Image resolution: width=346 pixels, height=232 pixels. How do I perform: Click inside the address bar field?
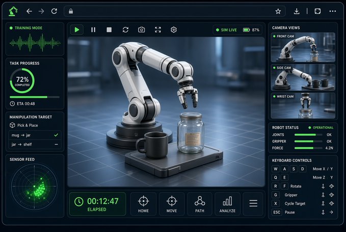(x=174, y=11)
